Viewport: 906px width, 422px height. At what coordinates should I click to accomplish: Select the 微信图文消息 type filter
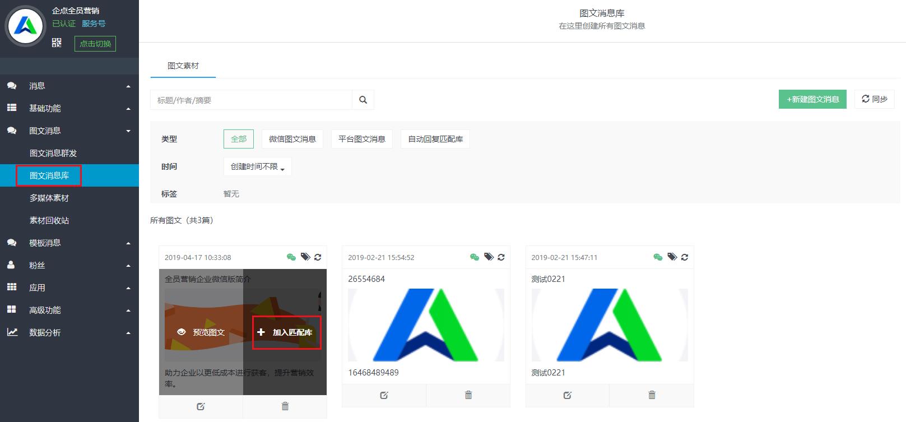(x=292, y=139)
